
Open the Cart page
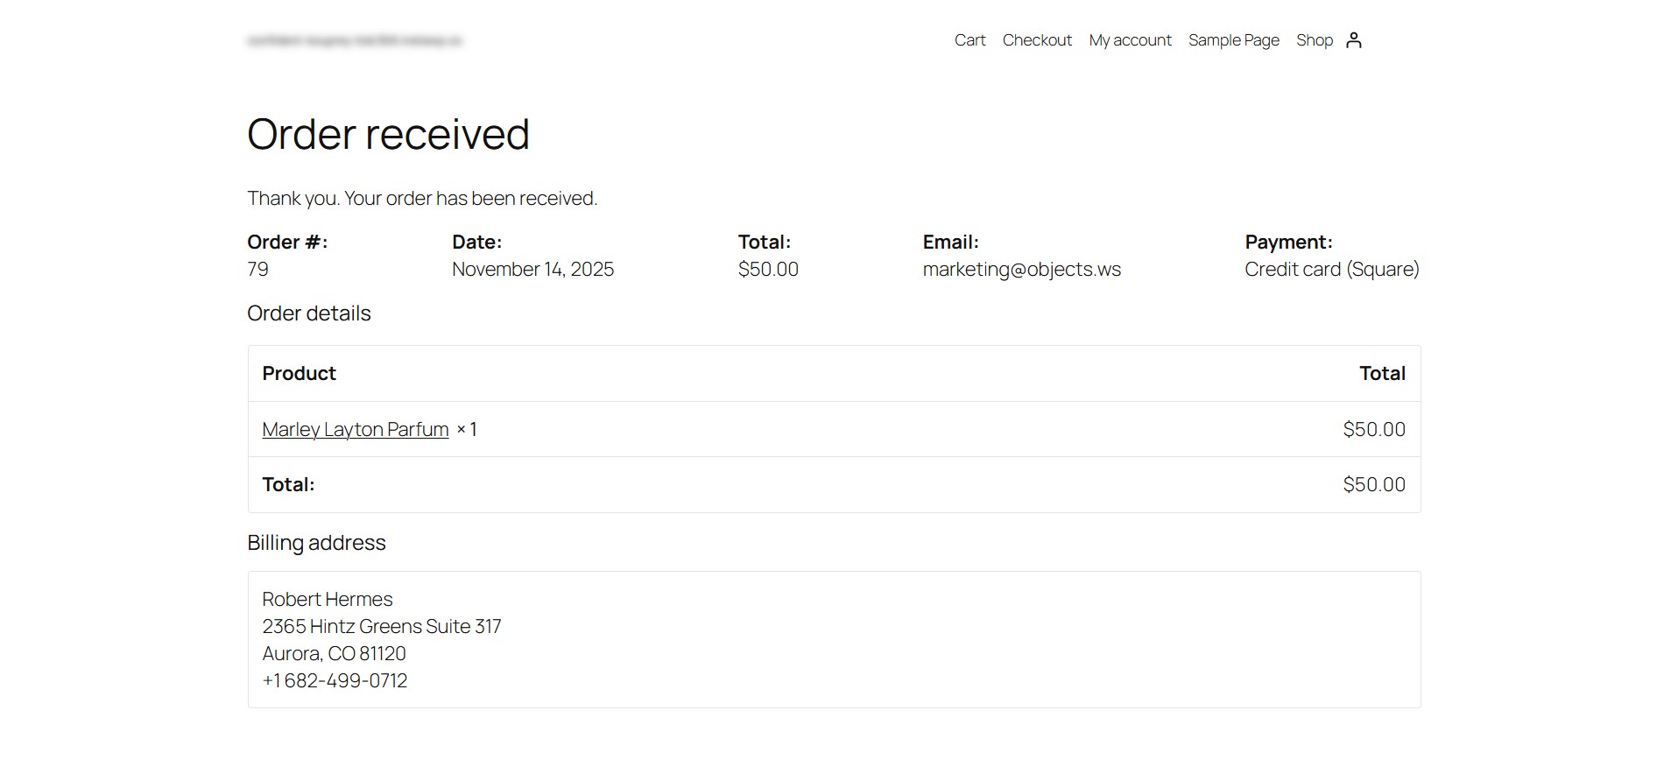969,40
